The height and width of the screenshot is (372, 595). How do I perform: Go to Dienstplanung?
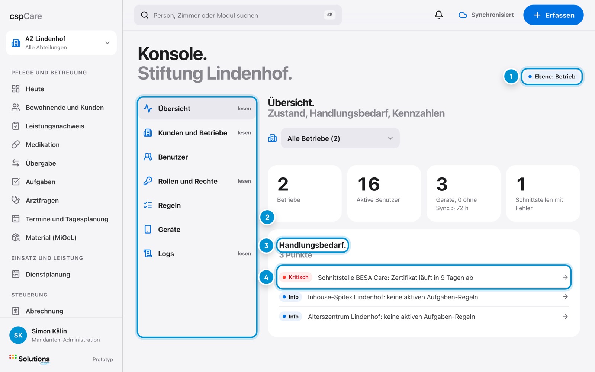tap(61, 274)
